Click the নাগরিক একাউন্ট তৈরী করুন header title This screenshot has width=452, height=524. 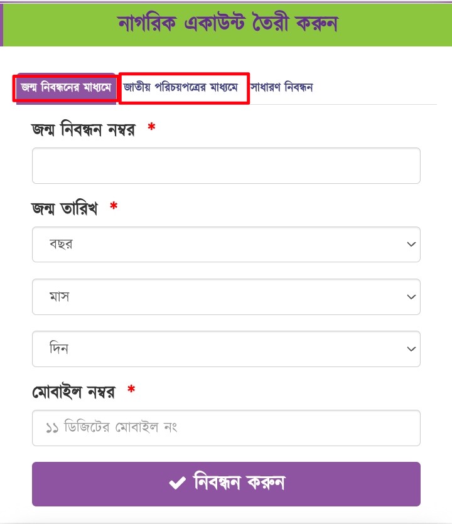click(227, 24)
